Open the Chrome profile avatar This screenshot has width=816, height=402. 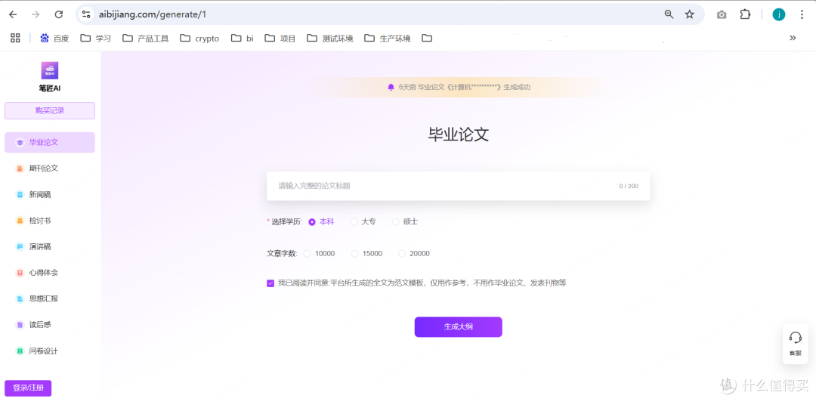[778, 14]
